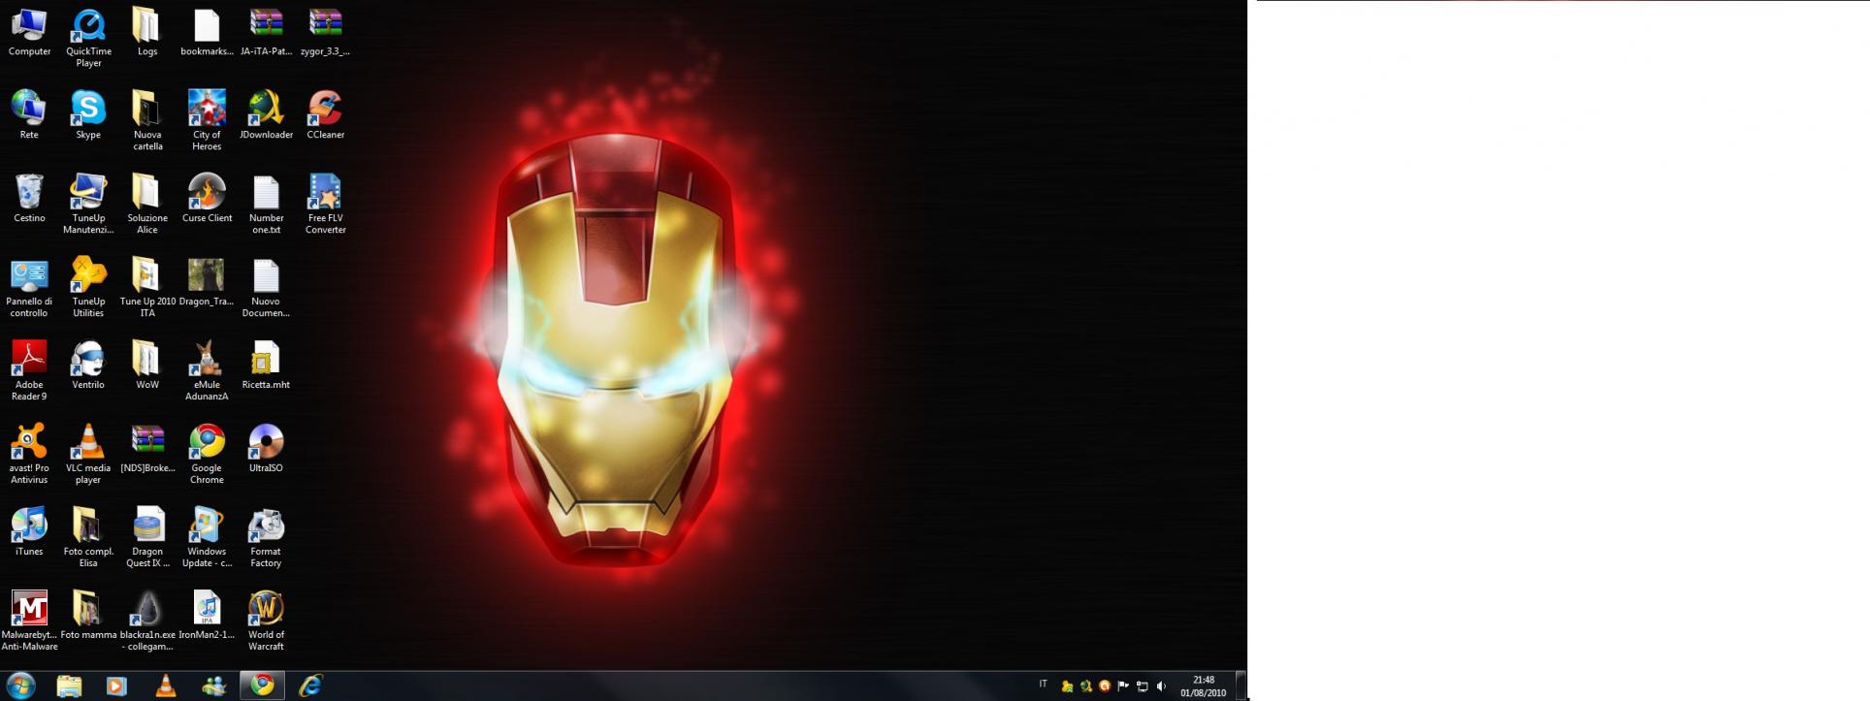Click the Show desktop strip

pos(1241,685)
